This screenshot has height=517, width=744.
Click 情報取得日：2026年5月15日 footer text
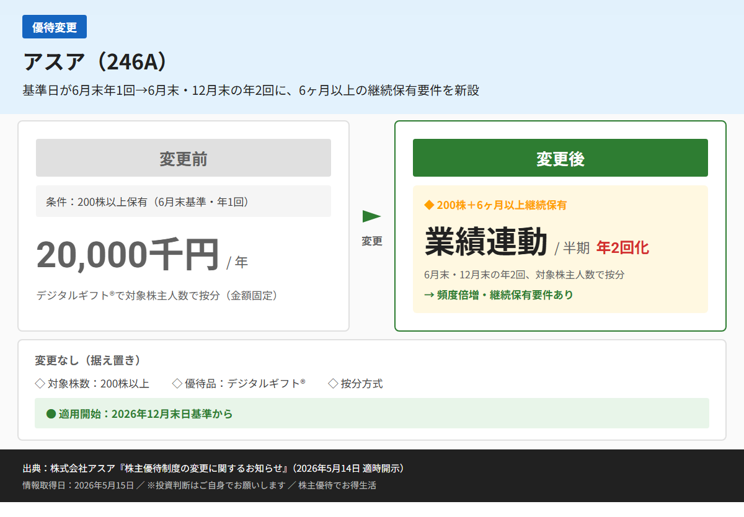coord(78,485)
